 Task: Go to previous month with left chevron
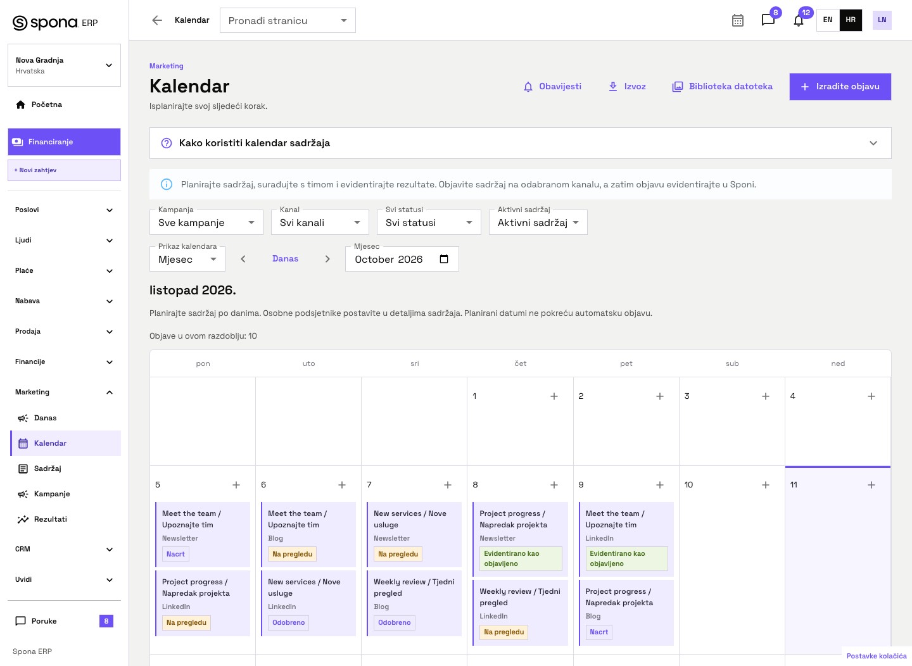243,259
